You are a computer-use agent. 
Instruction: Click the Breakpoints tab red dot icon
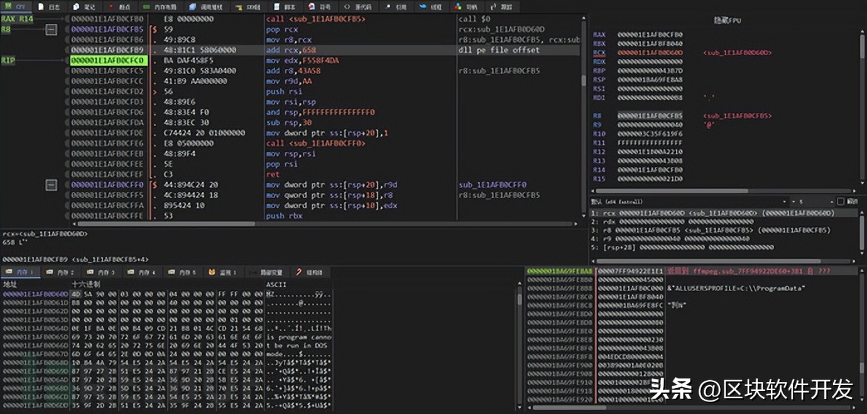click(x=112, y=7)
